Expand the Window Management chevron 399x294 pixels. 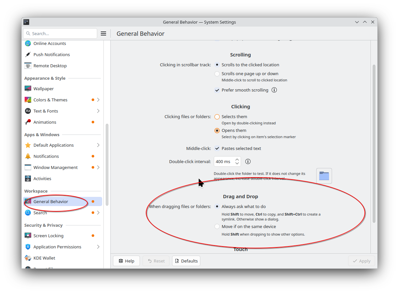98,167
